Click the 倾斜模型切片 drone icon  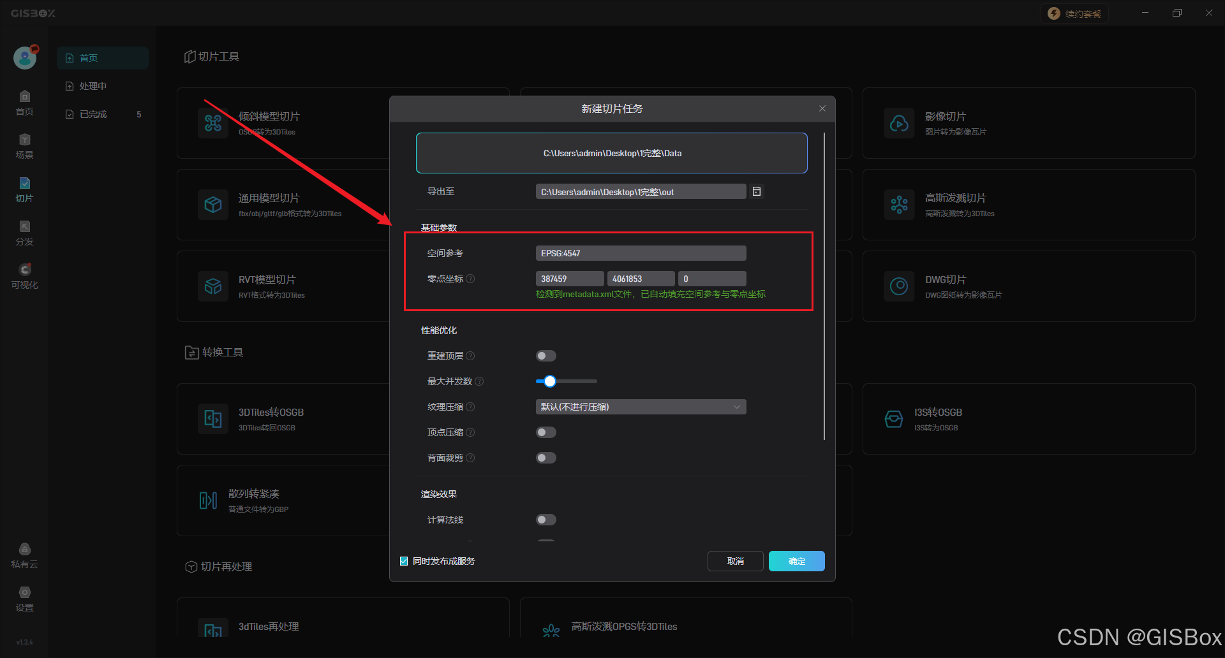[213, 123]
